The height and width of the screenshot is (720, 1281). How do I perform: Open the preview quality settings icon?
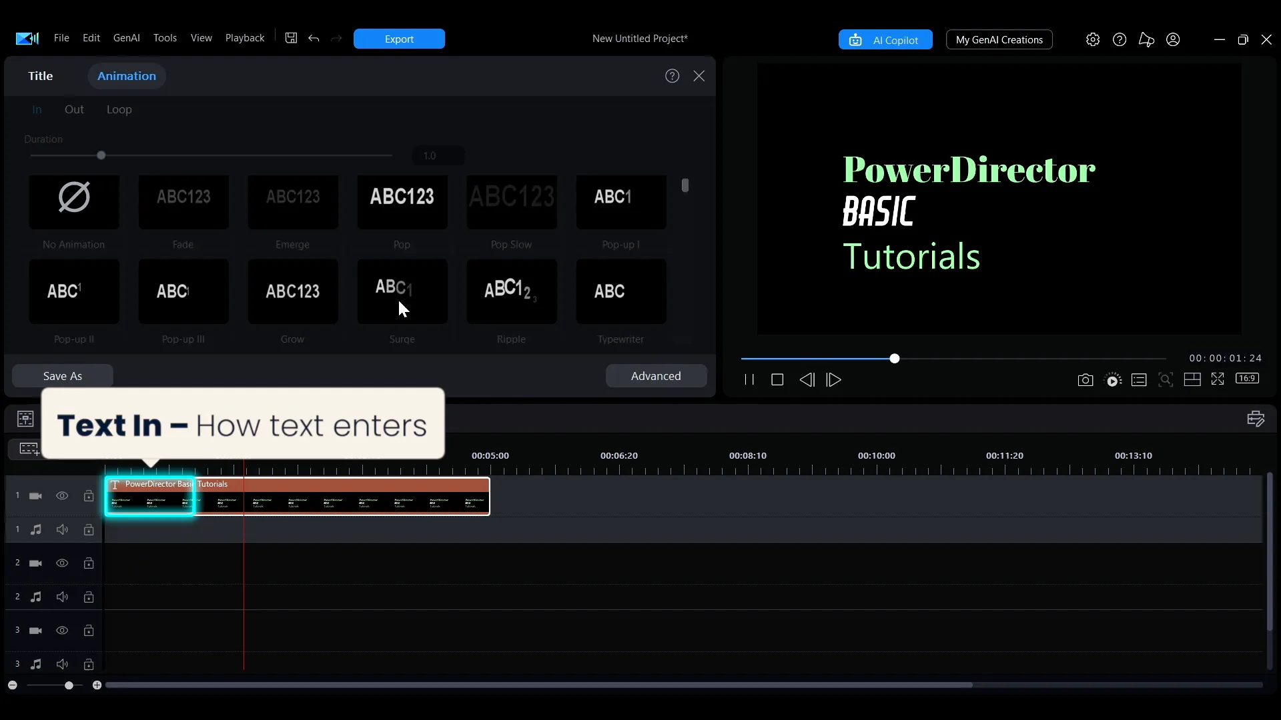coord(1113,379)
